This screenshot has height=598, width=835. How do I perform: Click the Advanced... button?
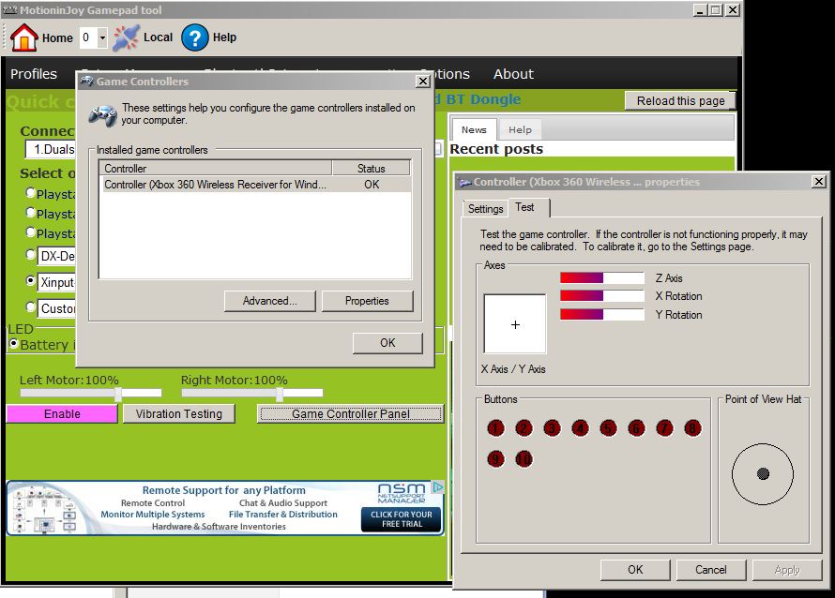coord(269,301)
